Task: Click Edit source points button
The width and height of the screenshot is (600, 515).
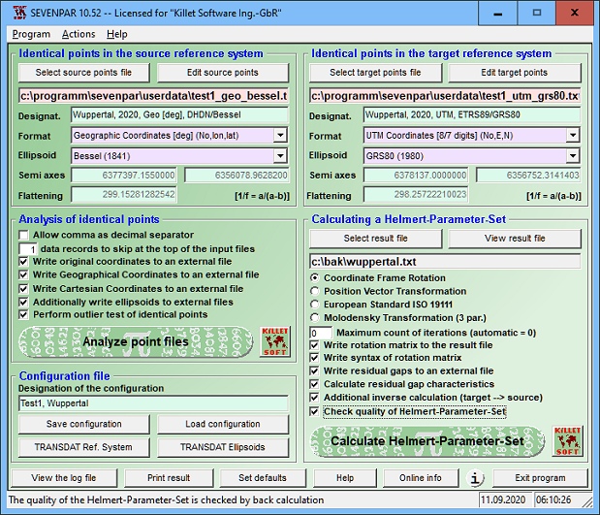Action: (223, 73)
